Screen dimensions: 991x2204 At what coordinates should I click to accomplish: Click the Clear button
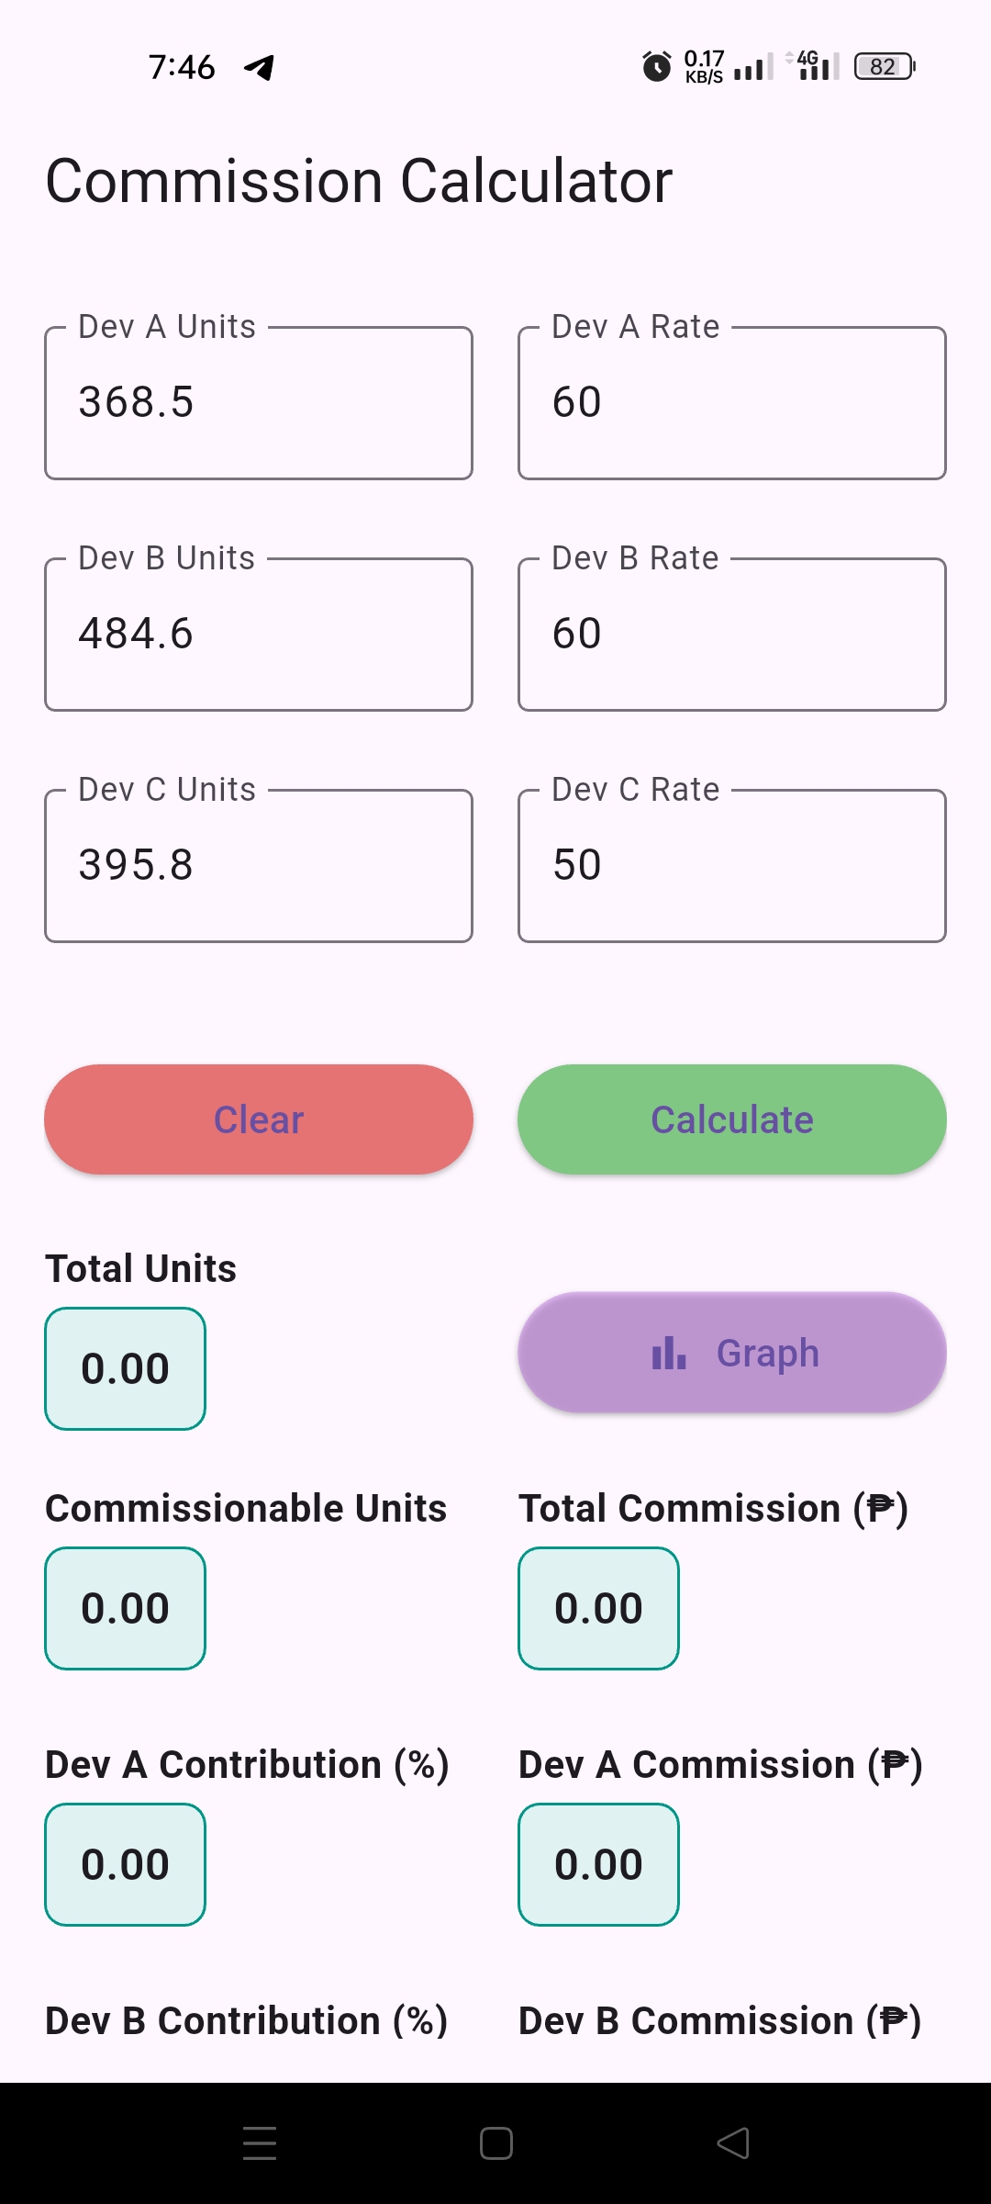(x=259, y=1119)
